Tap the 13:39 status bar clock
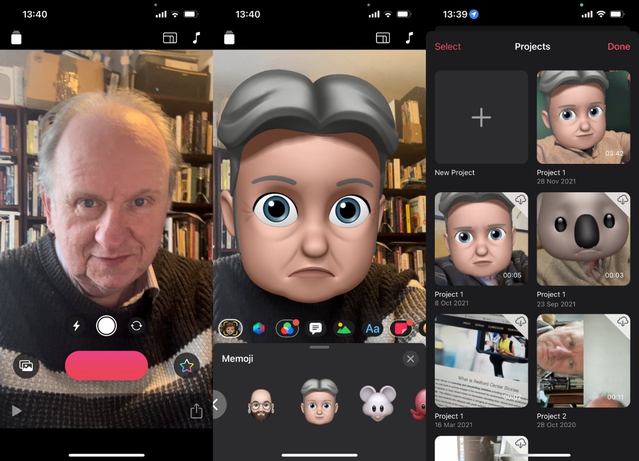The height and width of the screenshot is (461, 639). pyautogui.click(x=455, y=14)
